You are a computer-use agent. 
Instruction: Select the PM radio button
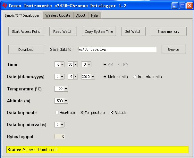pos(120,65)
